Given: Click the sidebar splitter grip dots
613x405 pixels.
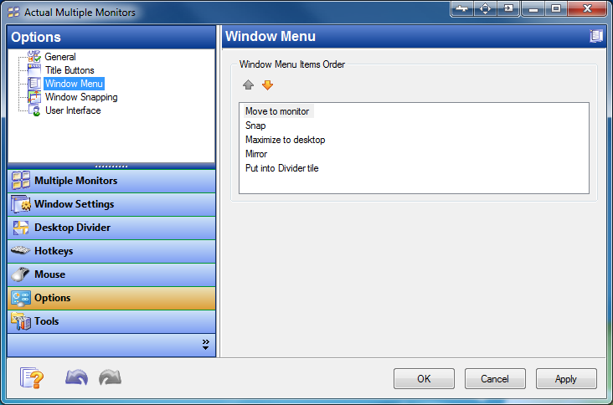Looking at the screenshot, I should (x=111, y=167).
